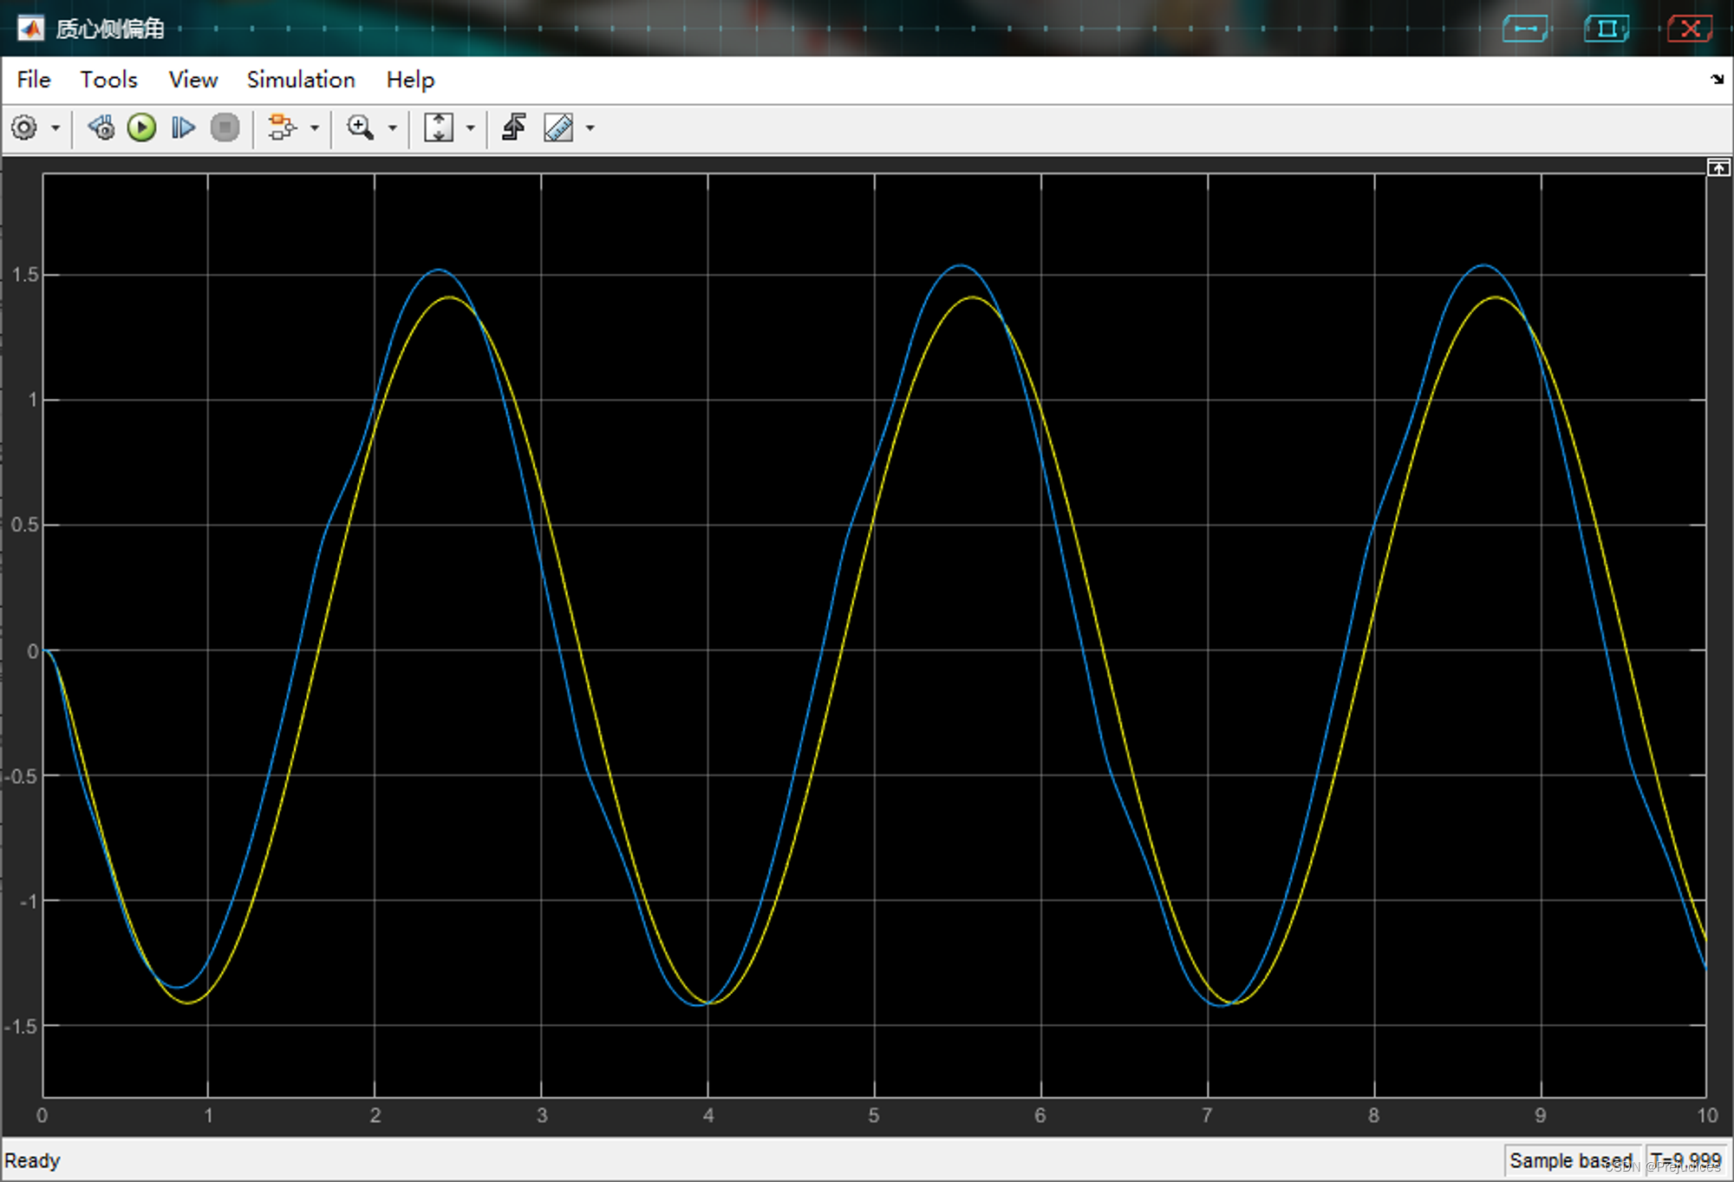
Task: Expand the signal selector dropdown arrow
Action: click(315, 128)
